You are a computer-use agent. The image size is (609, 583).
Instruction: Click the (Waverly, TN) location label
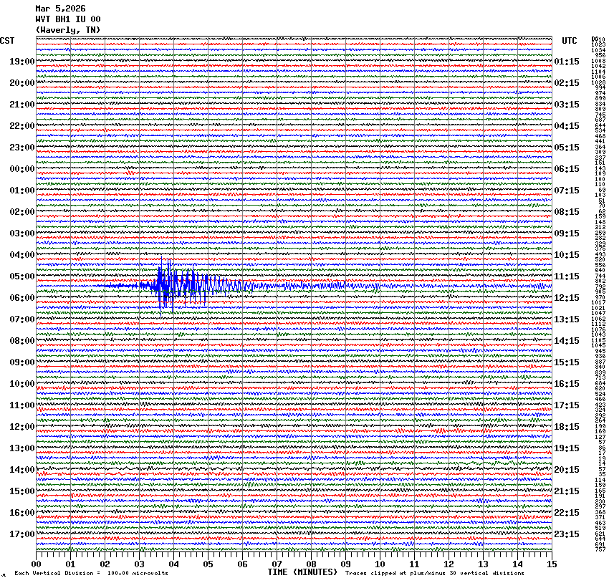pos(67,30)
